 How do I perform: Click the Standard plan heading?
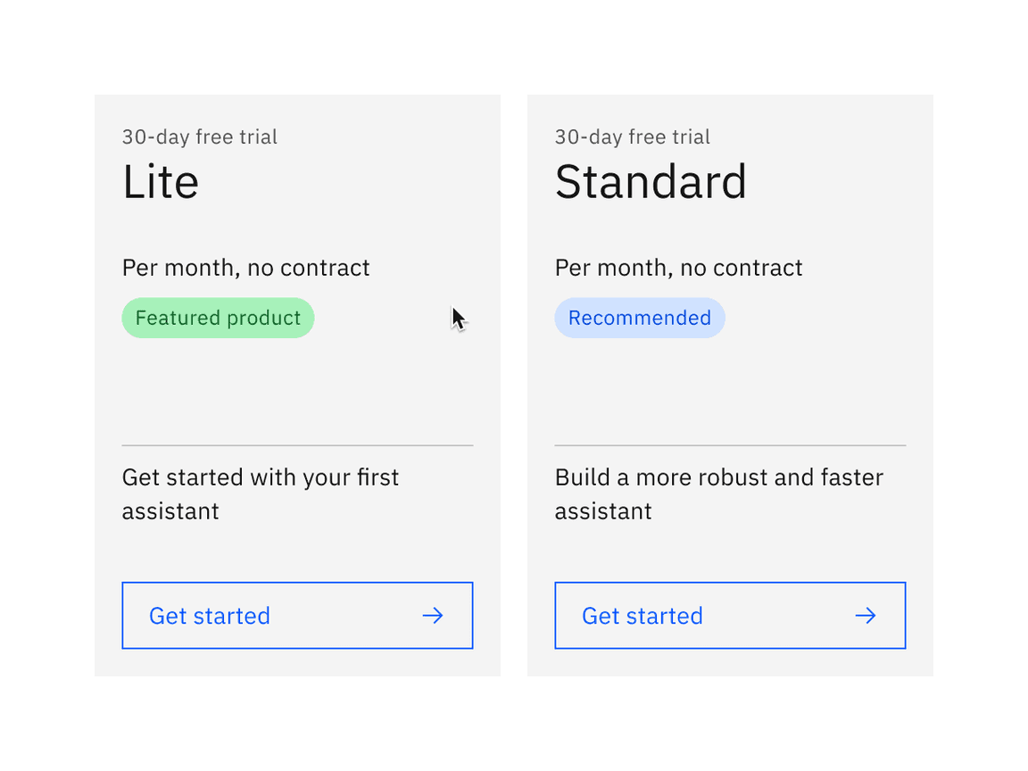click(x=651, y=182)
